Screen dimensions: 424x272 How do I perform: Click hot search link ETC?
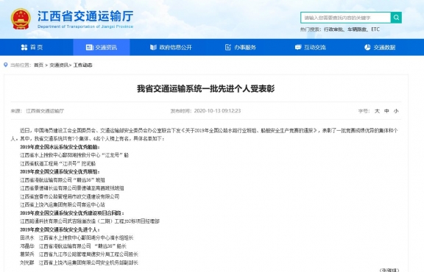(375, 29)
